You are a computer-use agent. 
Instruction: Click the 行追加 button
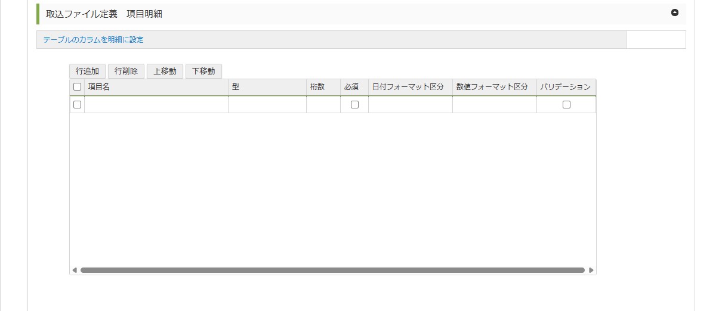click(88, 71)
